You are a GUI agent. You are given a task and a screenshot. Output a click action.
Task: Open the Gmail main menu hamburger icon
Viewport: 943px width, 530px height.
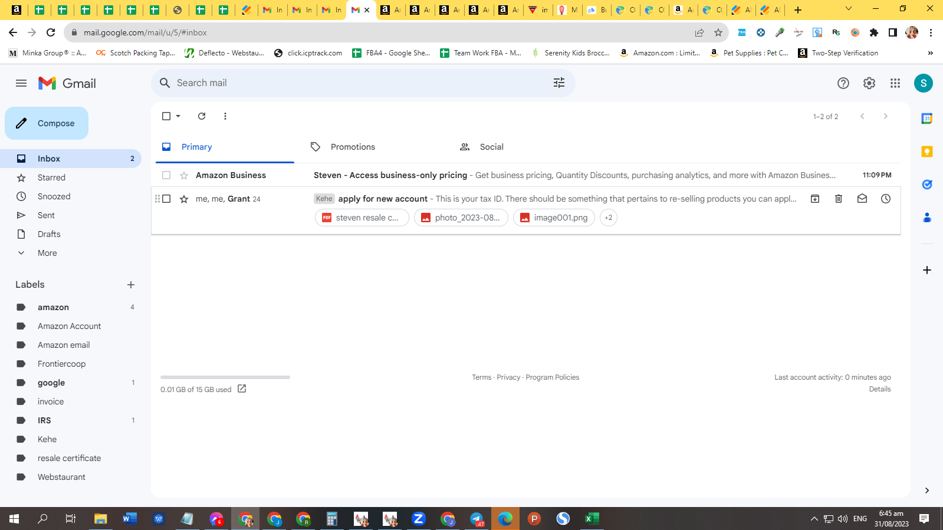coord(21,83)
